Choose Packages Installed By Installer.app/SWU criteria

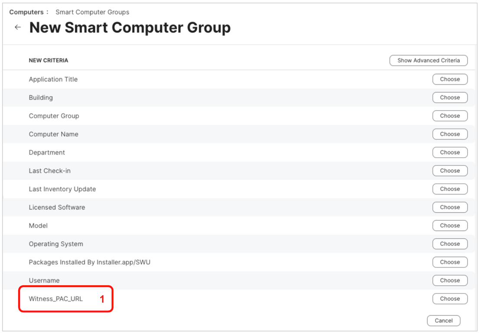449,262
